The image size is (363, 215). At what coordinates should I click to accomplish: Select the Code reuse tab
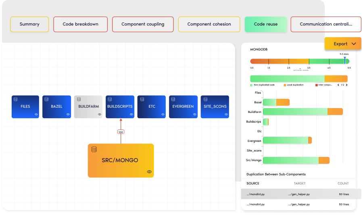(x=265, y=24)
